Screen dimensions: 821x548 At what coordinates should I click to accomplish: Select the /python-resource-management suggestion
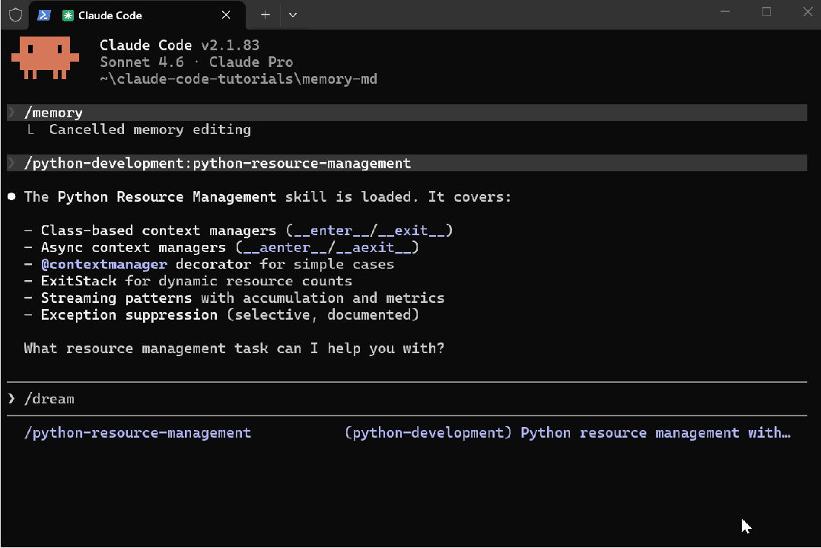click(138, 432)
